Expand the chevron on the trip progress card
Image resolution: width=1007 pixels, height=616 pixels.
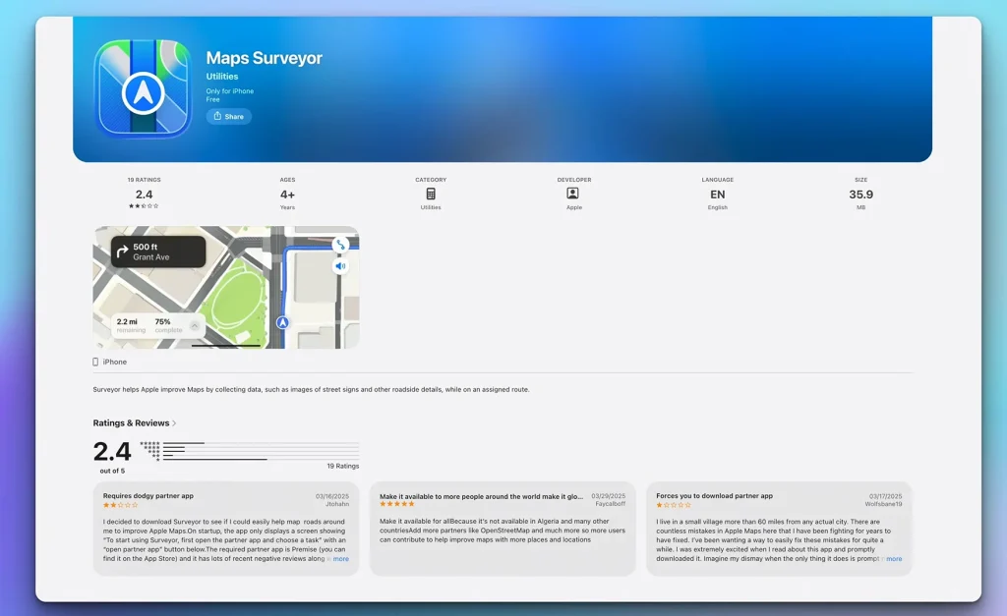tap(195, 326)
